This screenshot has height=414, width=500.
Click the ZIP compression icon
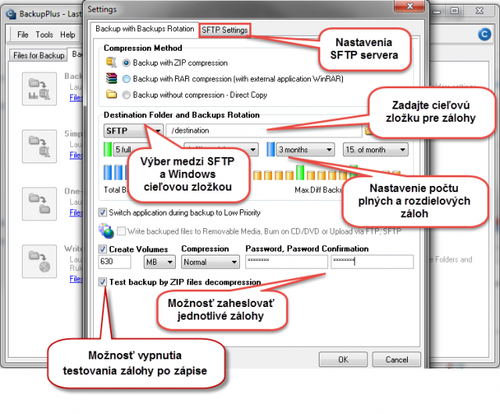click(x=111, y=62)
